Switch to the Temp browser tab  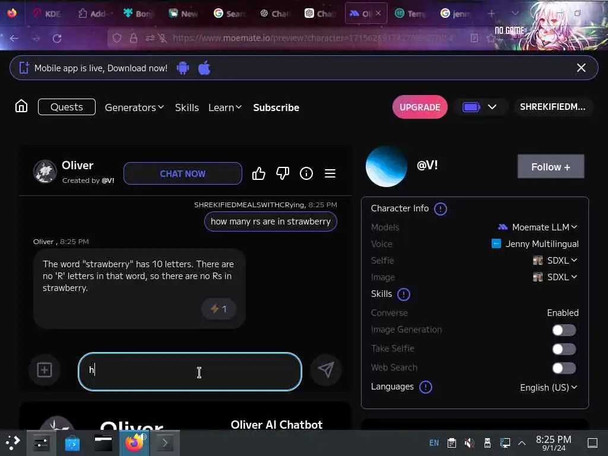point(410,14)
